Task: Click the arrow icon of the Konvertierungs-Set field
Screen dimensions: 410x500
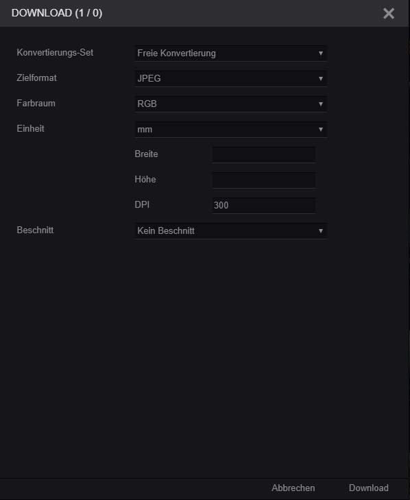Action: (x=321, y=53)
